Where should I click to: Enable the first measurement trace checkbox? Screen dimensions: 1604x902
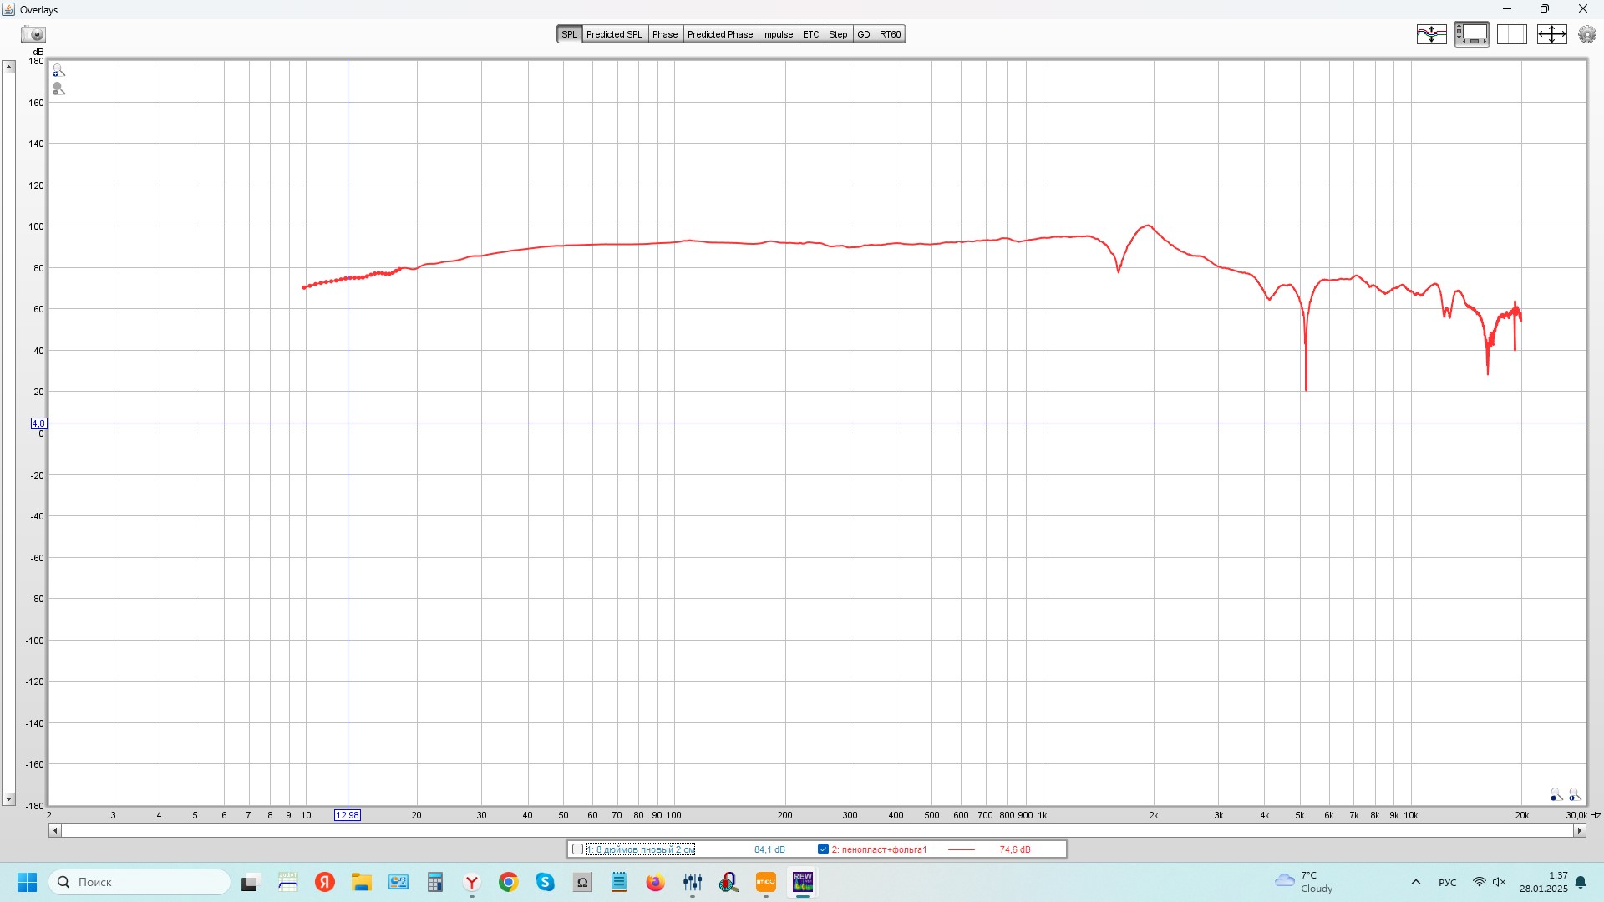pyautogui.click(x=577, y=849)
